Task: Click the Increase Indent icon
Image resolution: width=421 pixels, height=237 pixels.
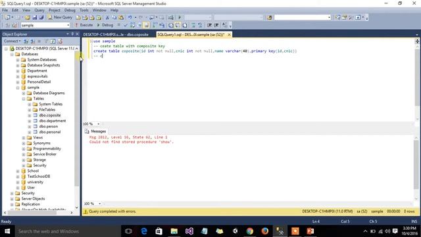Action: 216,25
